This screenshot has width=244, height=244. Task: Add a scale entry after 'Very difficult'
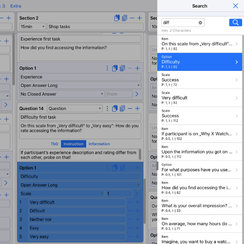pos(137,202)
